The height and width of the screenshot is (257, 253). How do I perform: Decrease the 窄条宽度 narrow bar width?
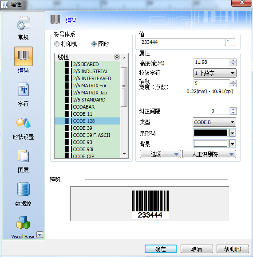[233, 85]
